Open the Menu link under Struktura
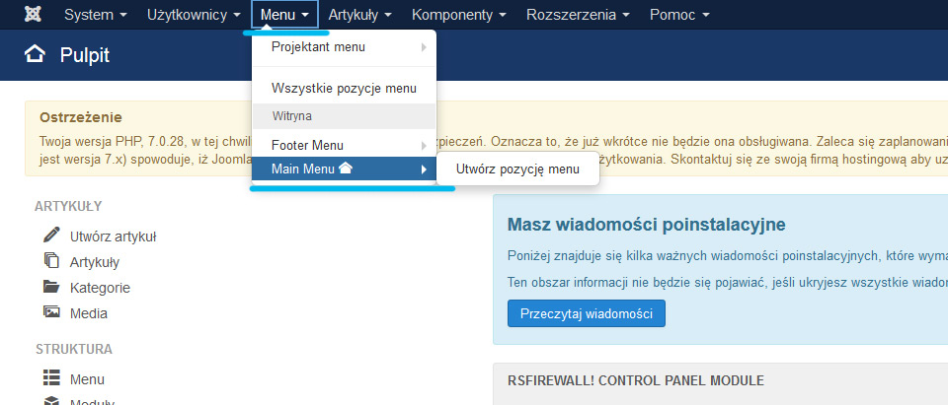The height and width of the screenshot is (405, 948). [87, 379]
